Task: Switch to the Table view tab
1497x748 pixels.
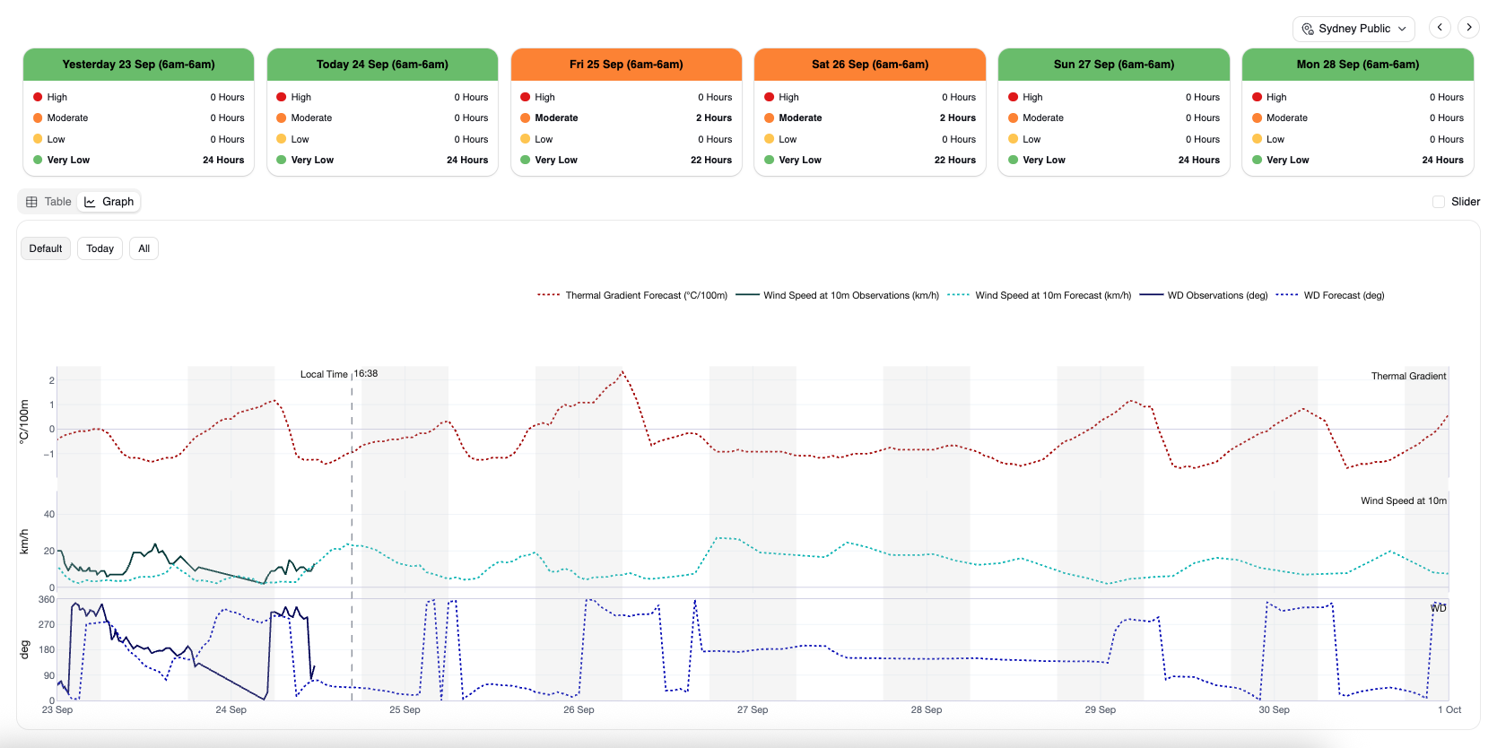Action: click(48, 202)
